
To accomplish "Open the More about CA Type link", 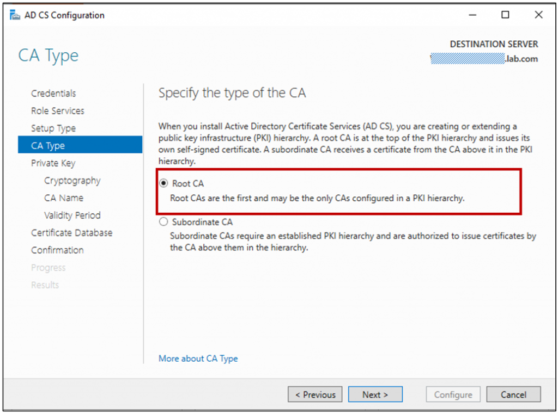I will point(198,358).
